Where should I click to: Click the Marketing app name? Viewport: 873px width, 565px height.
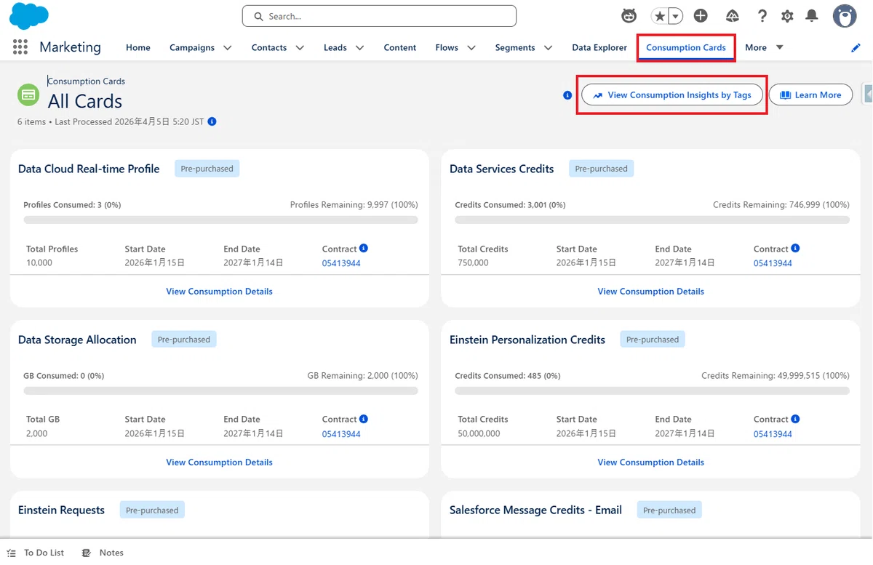click(70, 47)
